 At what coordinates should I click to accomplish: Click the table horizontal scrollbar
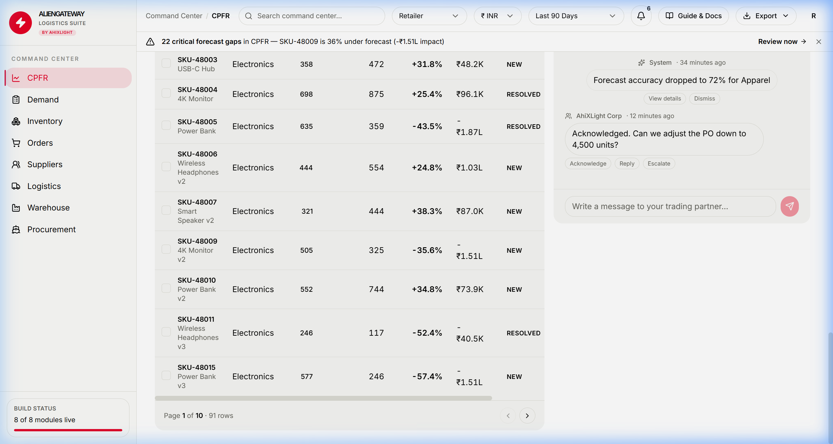coord(323,398)
